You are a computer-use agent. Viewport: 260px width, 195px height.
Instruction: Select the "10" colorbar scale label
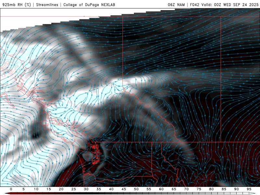point(36,189)
